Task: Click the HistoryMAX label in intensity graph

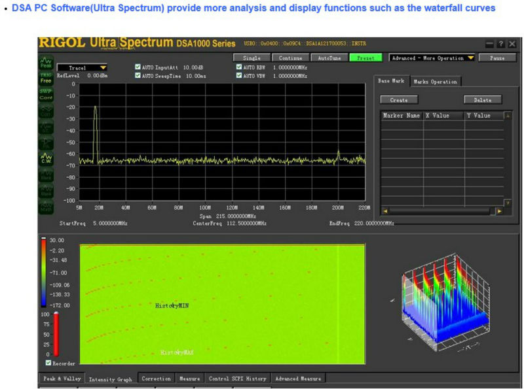Action: pyautogui.click(x=177, y=352)
